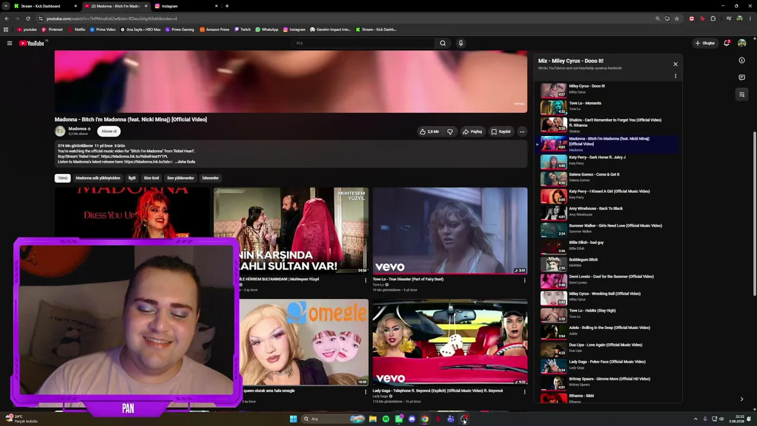Screen dimensions: 757x426
Task: Open the Madonna channel name link
Action: 77,129
